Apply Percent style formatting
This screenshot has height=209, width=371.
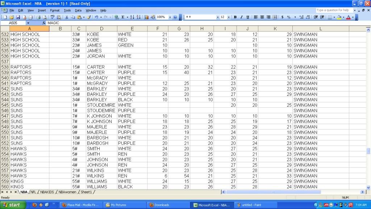point(289,17)
